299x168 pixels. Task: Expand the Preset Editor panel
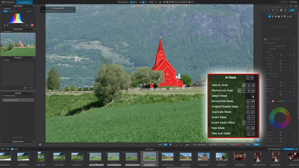click(x=18, y=141)
